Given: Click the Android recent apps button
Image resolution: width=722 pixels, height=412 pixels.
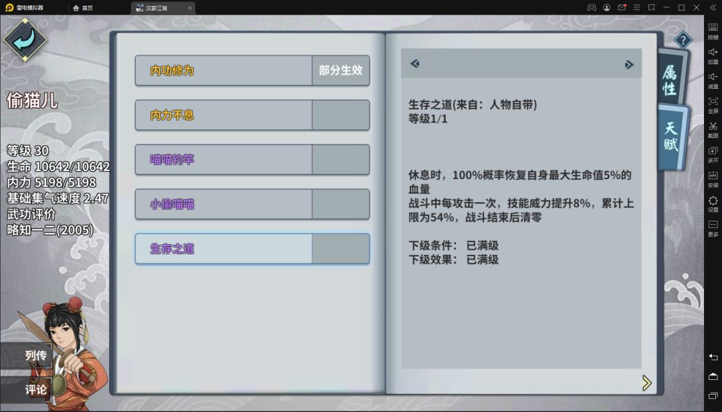Looking at the screenshot, I should tap(713, 396).
